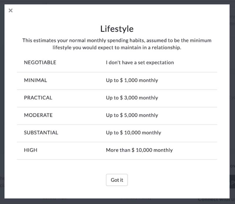Click the dark button behind dialog's right edge
Image resolution: width=235 pixels, height=204 pixels.
232,182
